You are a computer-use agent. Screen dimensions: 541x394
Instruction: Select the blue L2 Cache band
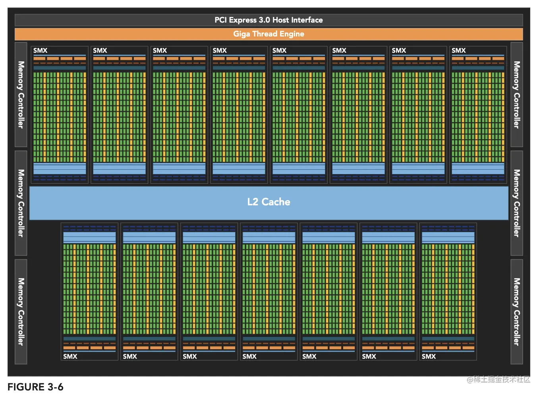(269, 202)
